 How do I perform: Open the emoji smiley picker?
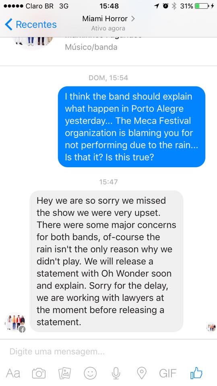(x=90, y=373)
